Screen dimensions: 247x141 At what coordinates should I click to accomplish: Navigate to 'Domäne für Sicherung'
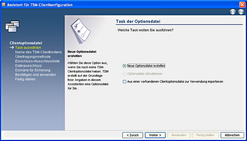point(33,70)
